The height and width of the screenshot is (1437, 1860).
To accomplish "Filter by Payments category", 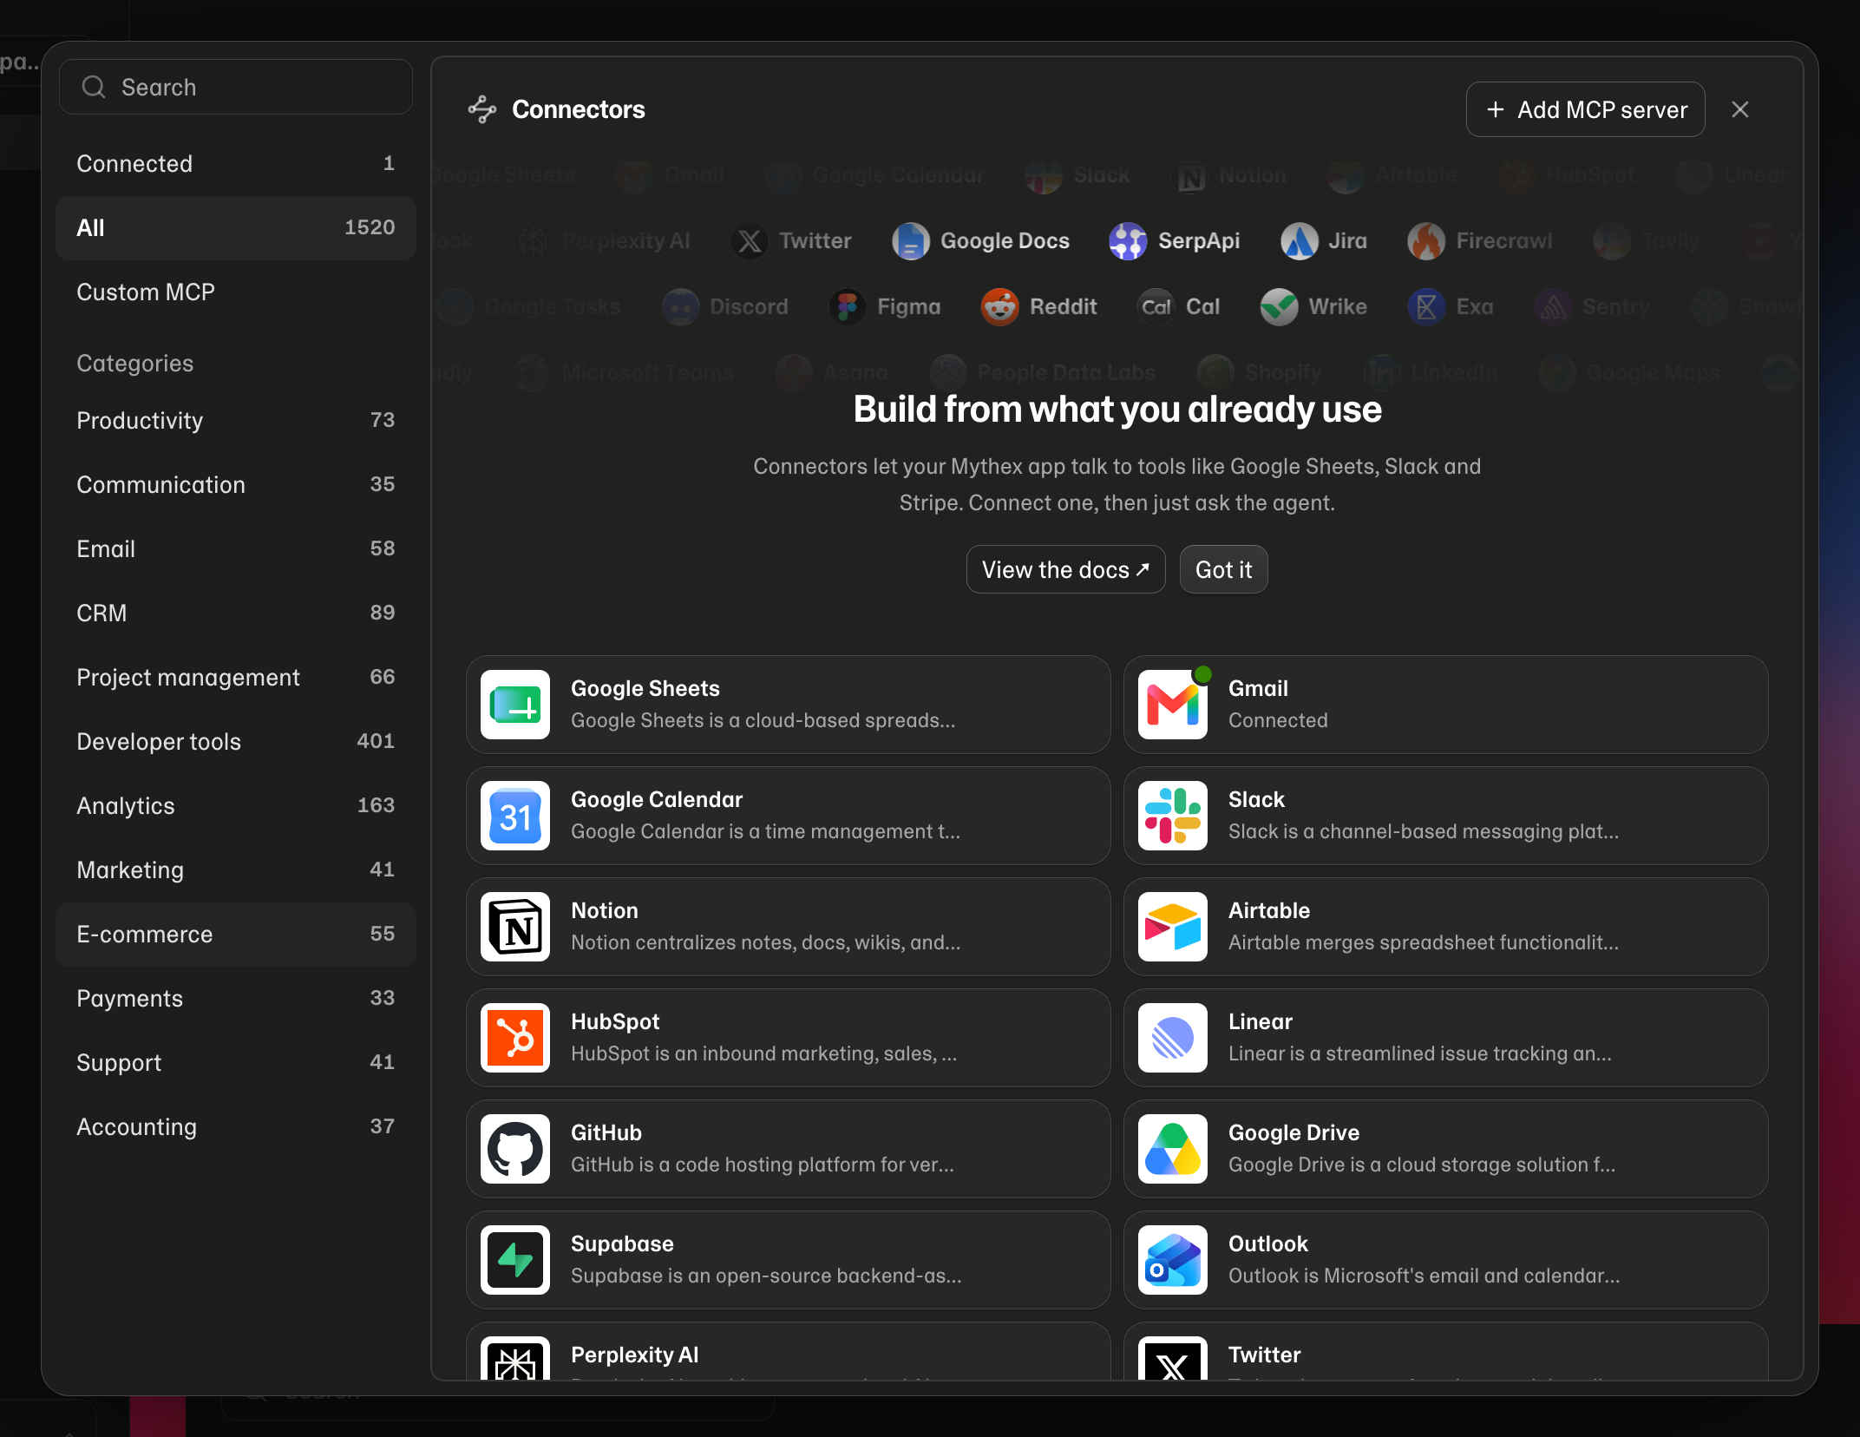I will point(236,999).
